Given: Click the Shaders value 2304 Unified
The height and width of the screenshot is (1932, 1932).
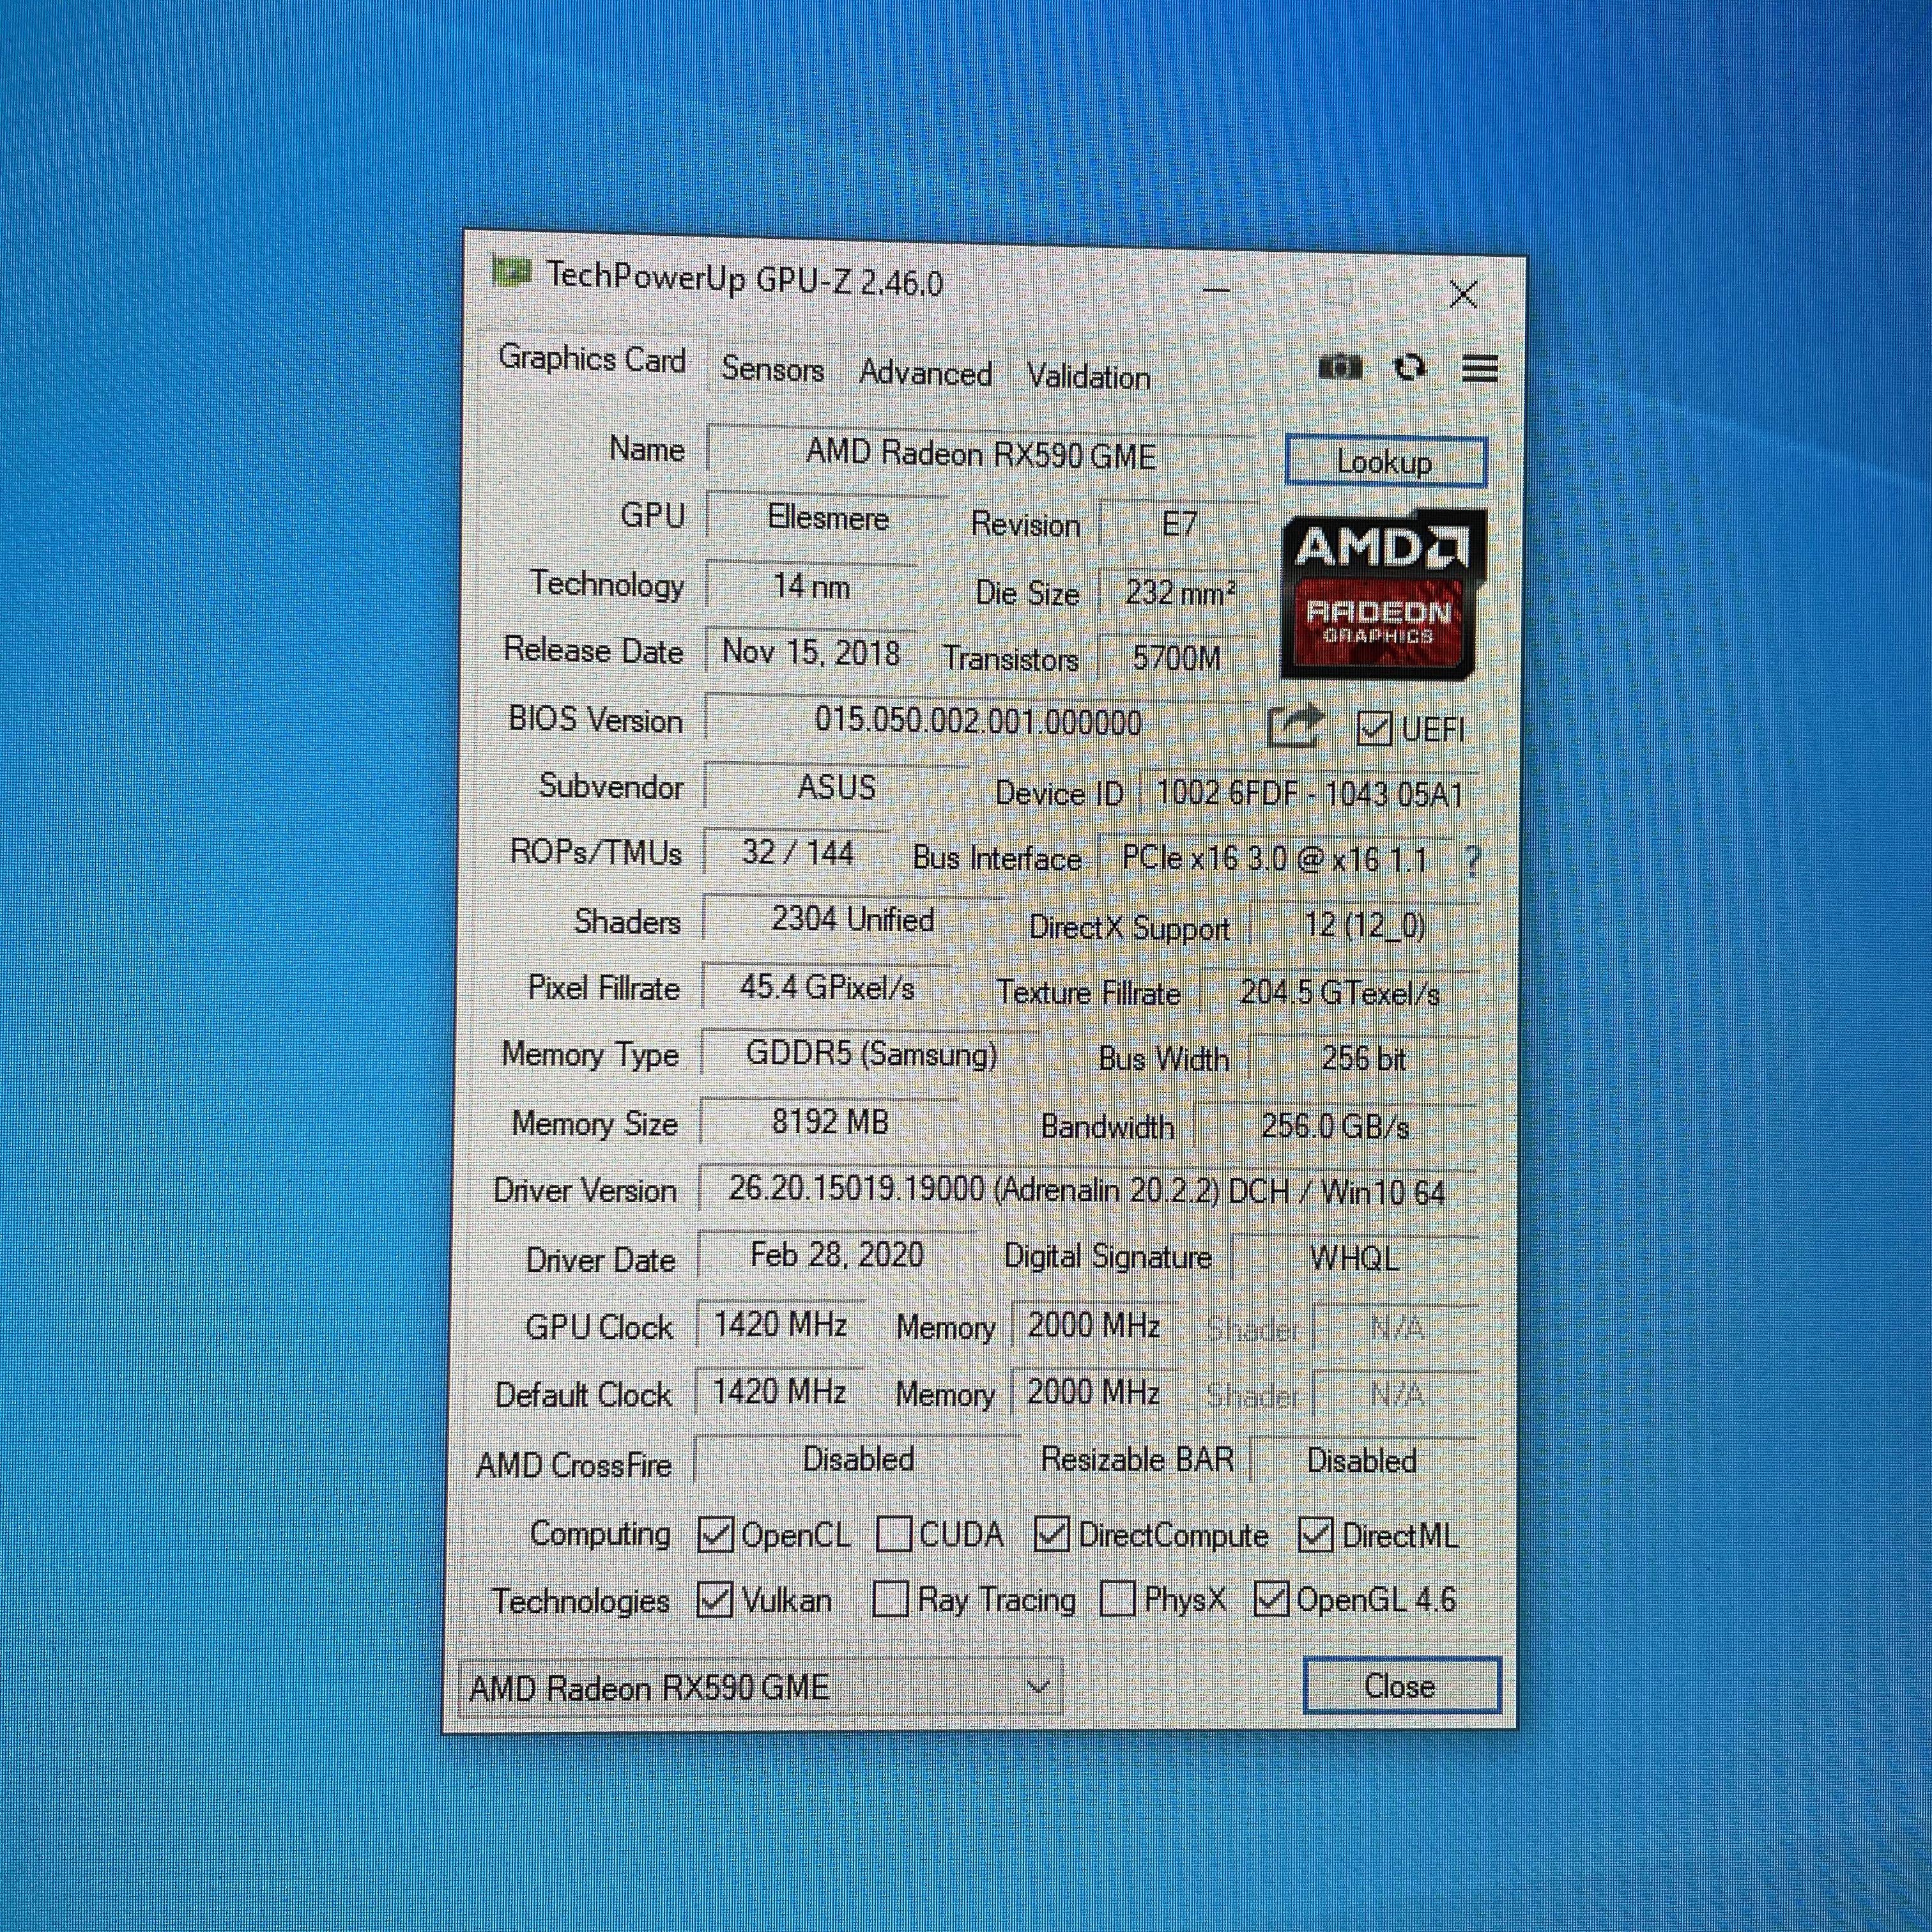Looking at the screenshot, I should [x=853, y=920].
